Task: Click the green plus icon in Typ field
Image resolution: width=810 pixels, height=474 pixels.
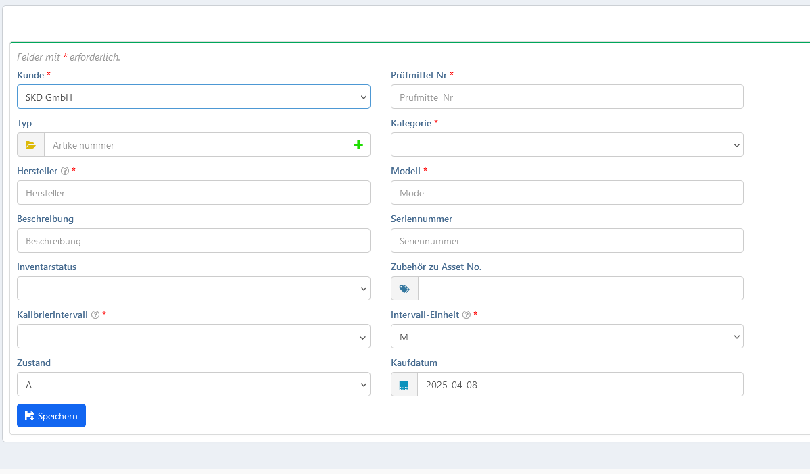Action: coord(358,144)
